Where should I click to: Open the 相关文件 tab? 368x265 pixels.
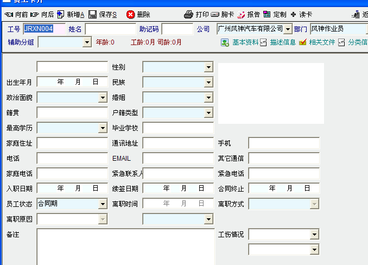point(317,42)
